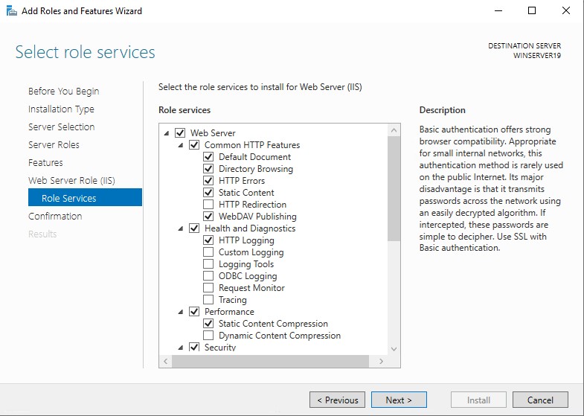The image size is (584, 416).
Task: Minimize the wizard window
Action: [x=498, y=11]
